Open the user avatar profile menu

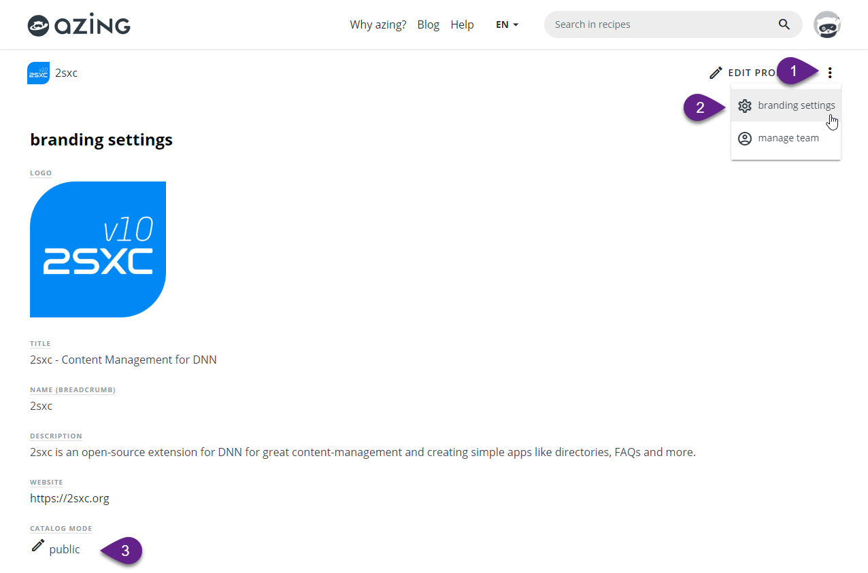827,24
